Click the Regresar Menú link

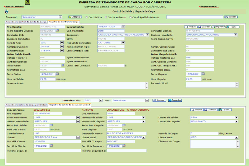pyautogui.click(x=209, y=6)
